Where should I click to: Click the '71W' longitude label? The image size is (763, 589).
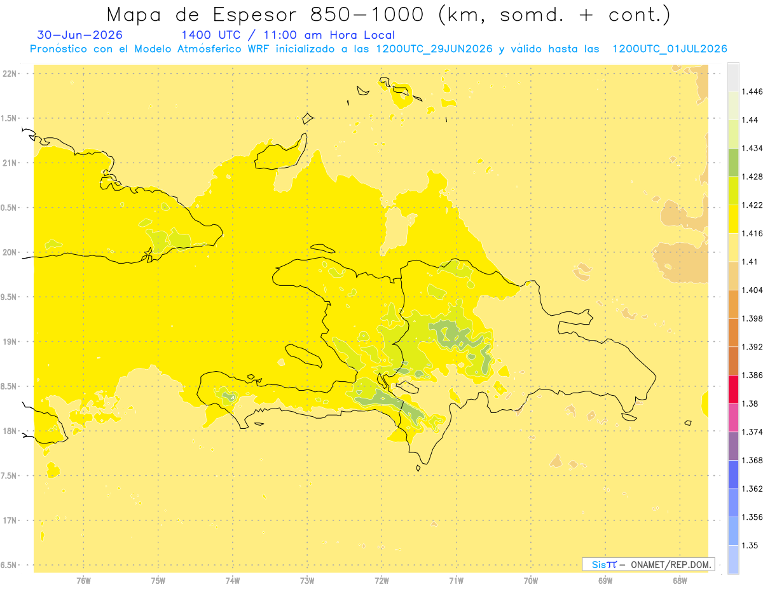[x=456, y=581]
